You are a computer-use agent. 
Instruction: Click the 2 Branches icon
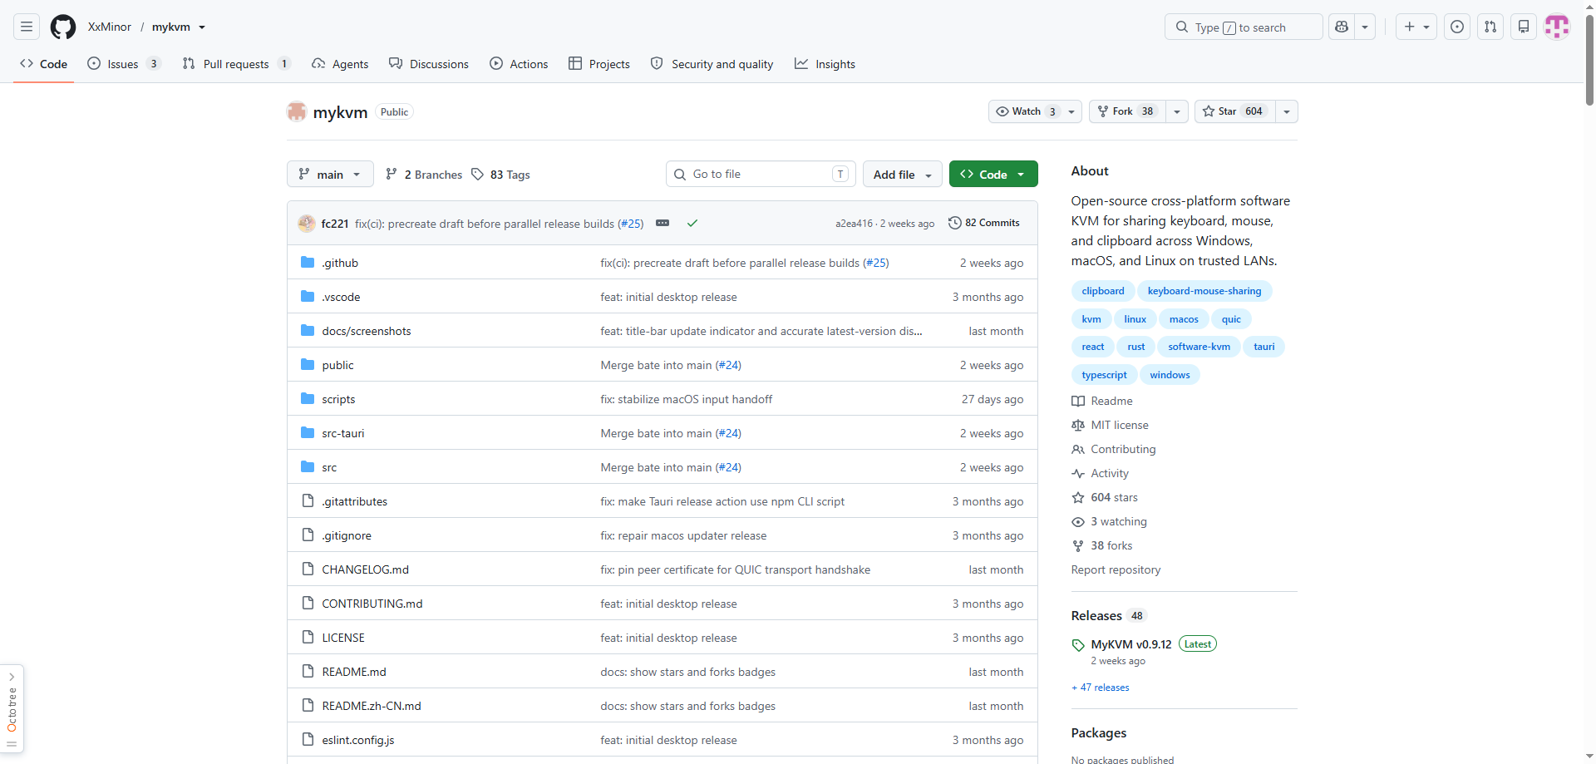click(x=392, y=174)
